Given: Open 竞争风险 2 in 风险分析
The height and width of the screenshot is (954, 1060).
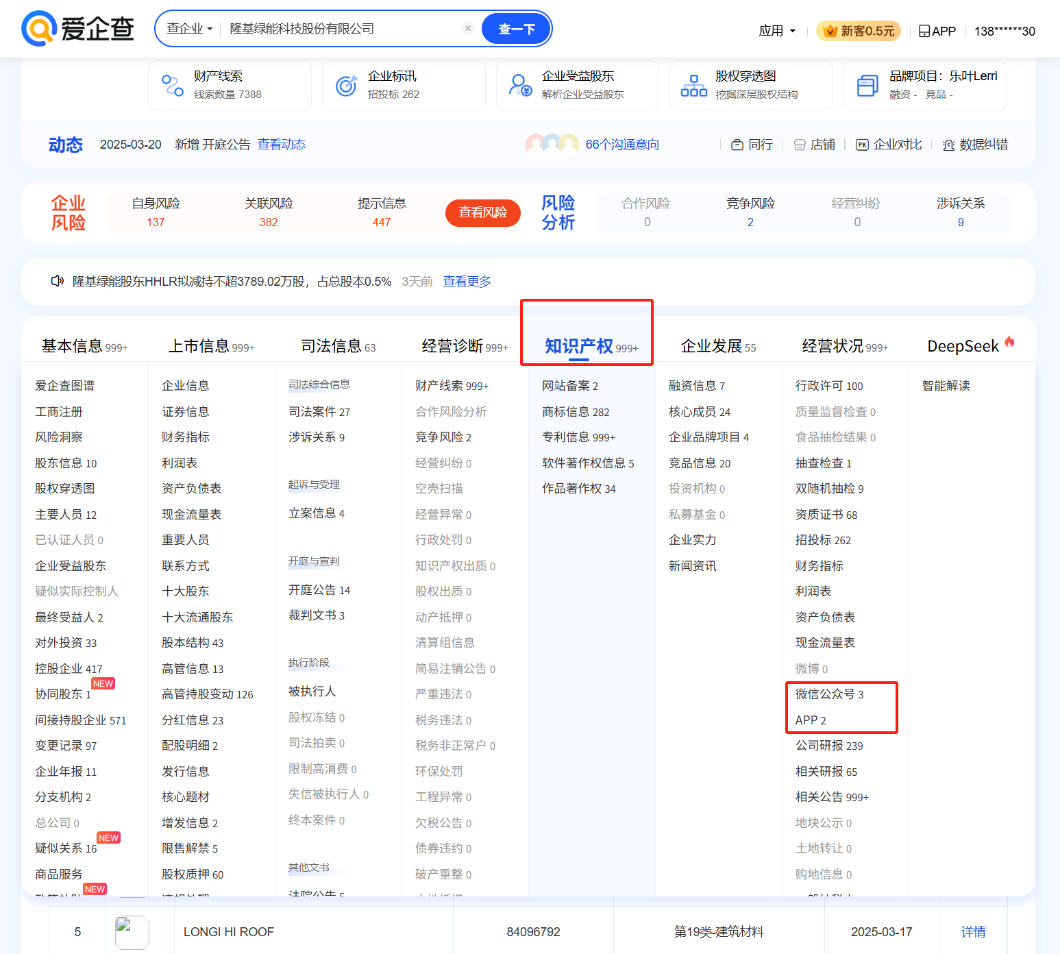Looking at the screenshot, I should [x=750, y=212].
